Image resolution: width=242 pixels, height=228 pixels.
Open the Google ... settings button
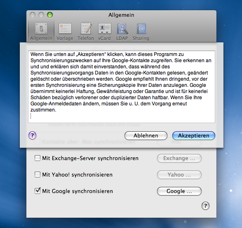pos(179,191)
